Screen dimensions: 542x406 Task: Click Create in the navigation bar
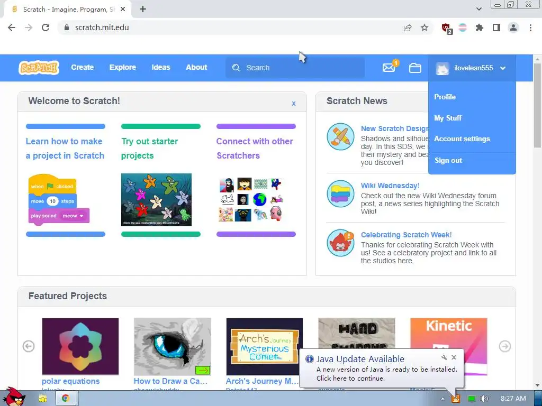pyautogui.click(x=82, y=67)
